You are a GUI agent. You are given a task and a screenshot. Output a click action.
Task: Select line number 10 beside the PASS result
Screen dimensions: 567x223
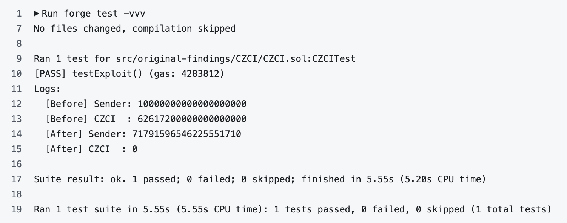coord(17,74)
